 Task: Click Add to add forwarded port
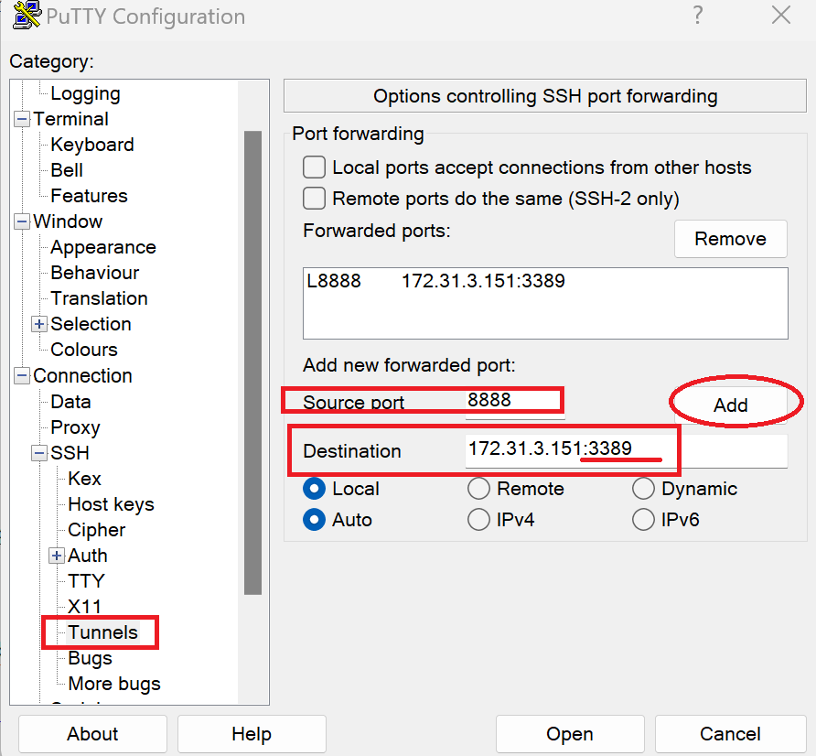tap(731, 405)
